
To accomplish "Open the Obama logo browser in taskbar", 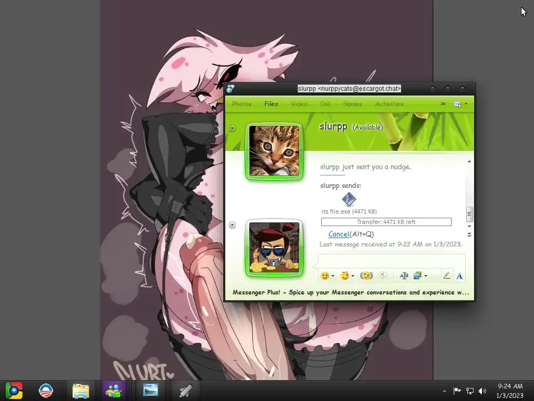I will 46,391.
